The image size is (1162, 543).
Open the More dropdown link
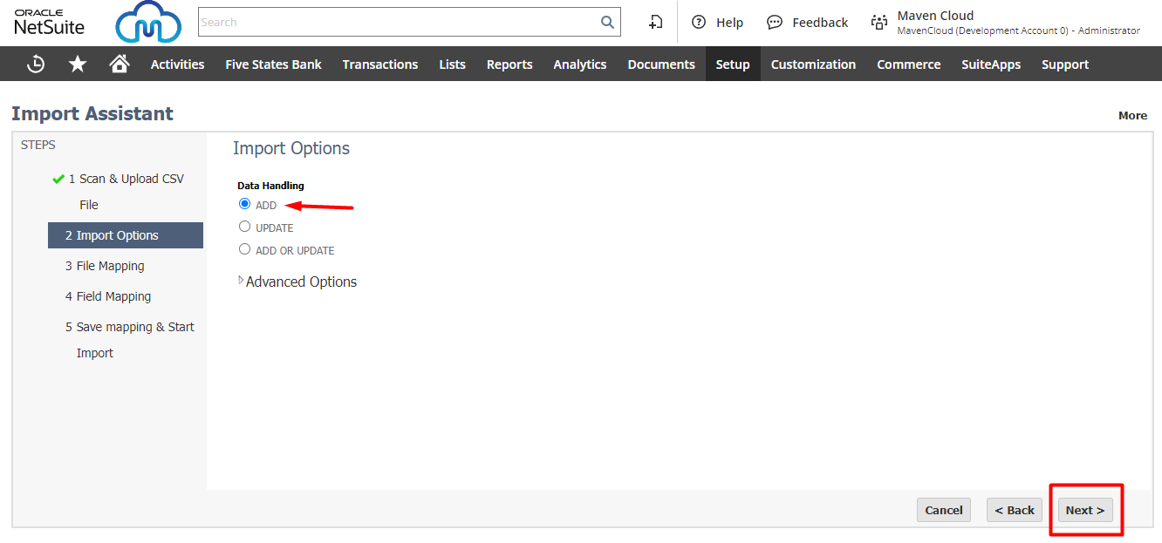click(1132, 115)
